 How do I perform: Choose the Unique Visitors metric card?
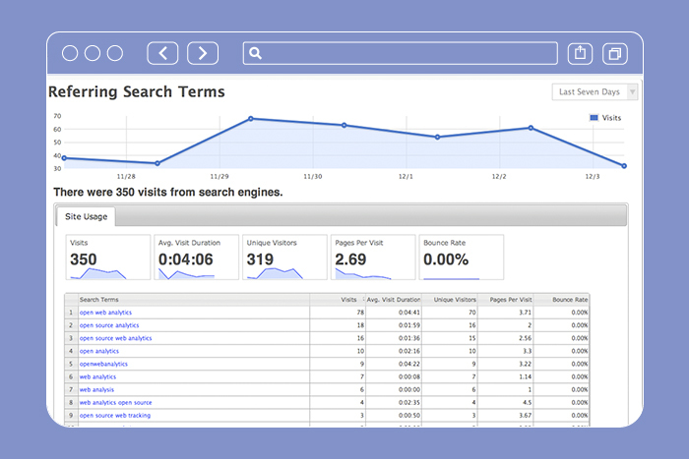pos(285,257)
